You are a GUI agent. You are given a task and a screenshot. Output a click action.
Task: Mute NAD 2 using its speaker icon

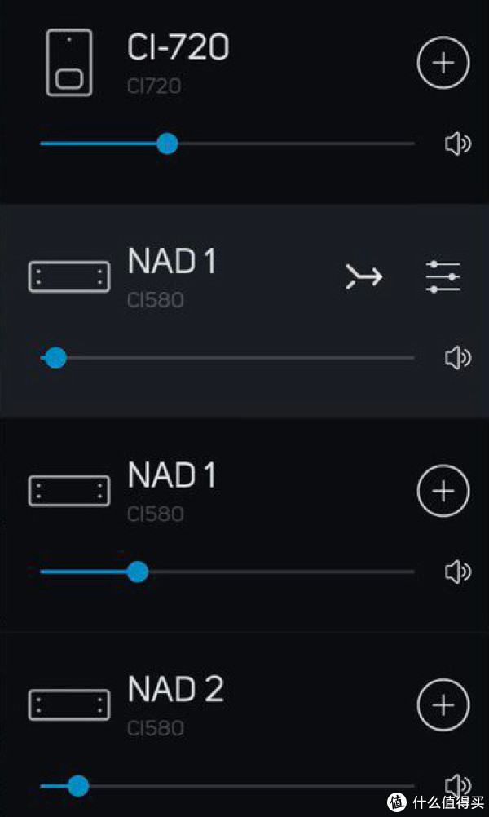(458, 786)
